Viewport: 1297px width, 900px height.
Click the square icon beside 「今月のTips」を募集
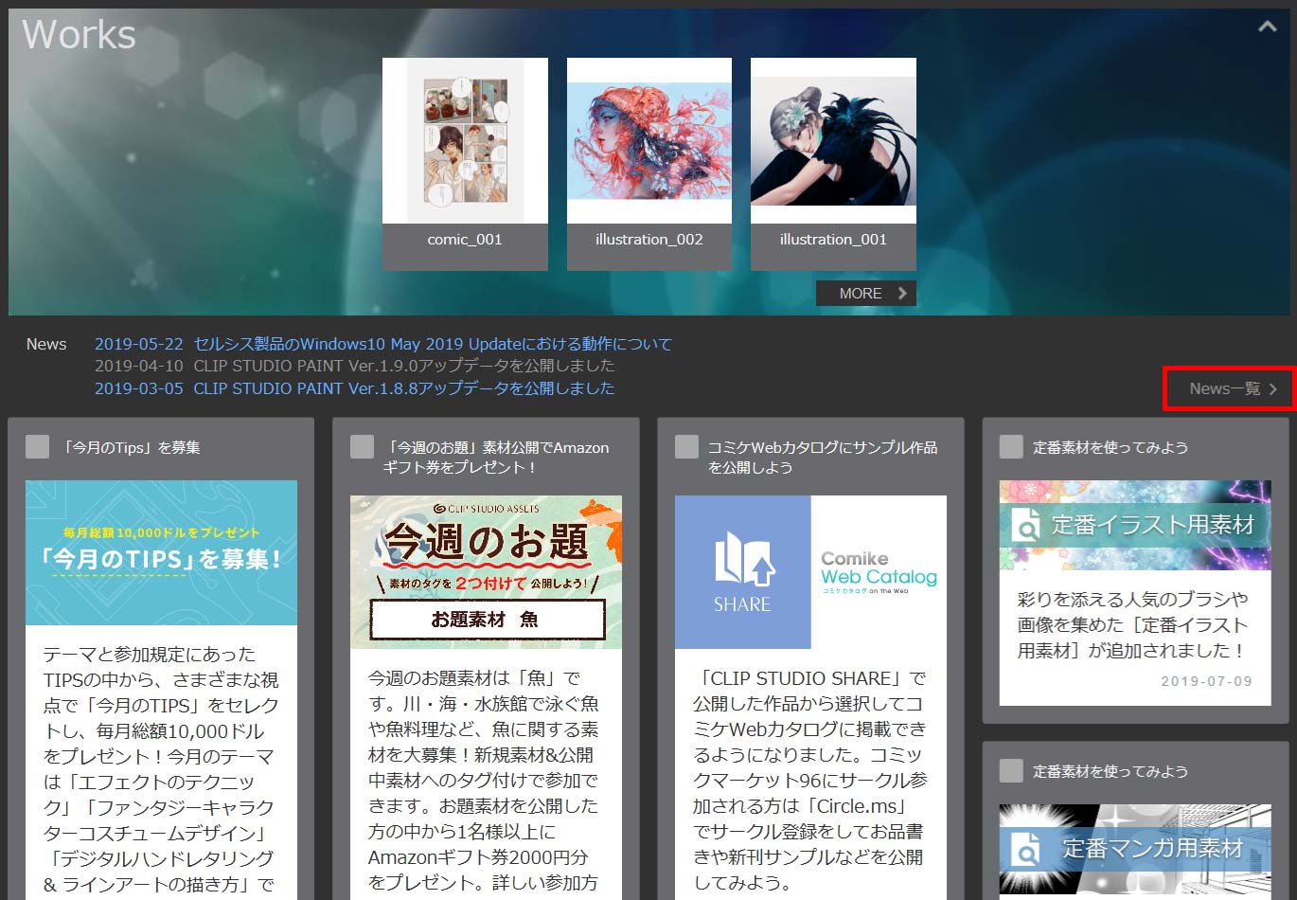[38, 447]
